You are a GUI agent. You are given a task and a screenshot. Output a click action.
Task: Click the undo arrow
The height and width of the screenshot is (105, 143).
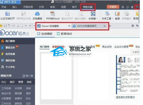[x=26, y=26]
